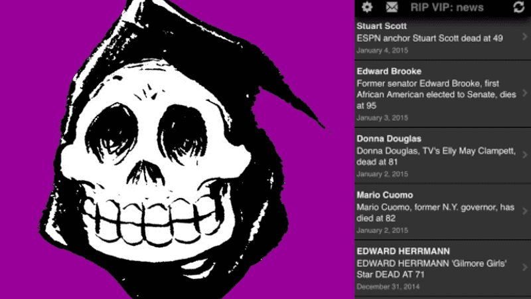Open the 'Former senator Edward Brooke' headline

tap(436, 94)
